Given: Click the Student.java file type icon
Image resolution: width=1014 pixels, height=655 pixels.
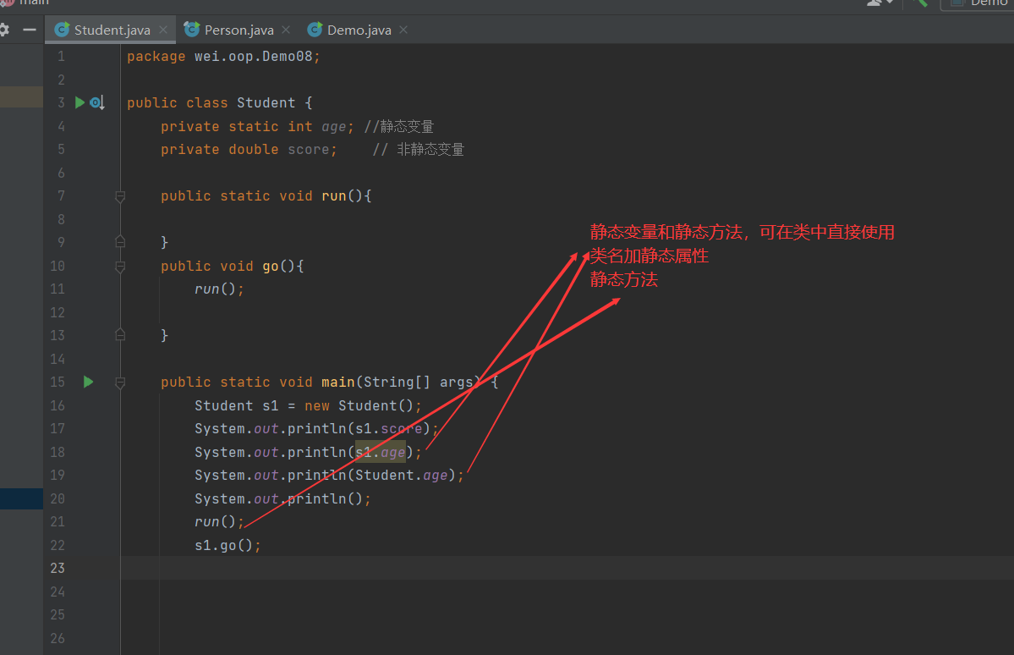Looking at the screenshot, I should click(x=62, y=30).
